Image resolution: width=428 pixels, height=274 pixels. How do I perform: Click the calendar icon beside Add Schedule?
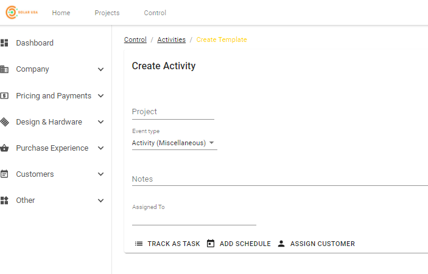(x=211, y=243)
